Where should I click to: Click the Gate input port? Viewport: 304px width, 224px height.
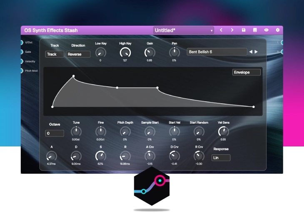tap(22, 52)
